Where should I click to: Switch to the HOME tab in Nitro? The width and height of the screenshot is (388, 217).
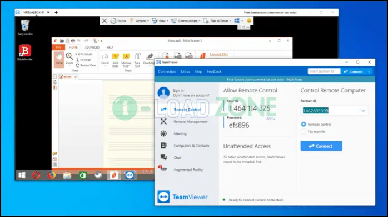pyautogui.click(x=73, y=48)
